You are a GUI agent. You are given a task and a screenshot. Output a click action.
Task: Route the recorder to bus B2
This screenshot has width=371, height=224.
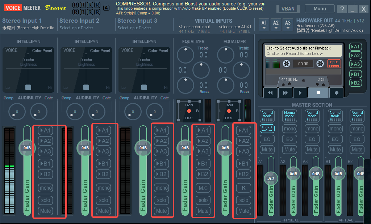[x=355, y=83]
